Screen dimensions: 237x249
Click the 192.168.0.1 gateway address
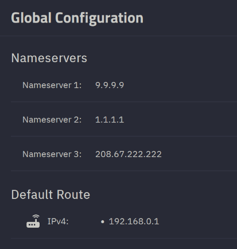pos(134,221)
